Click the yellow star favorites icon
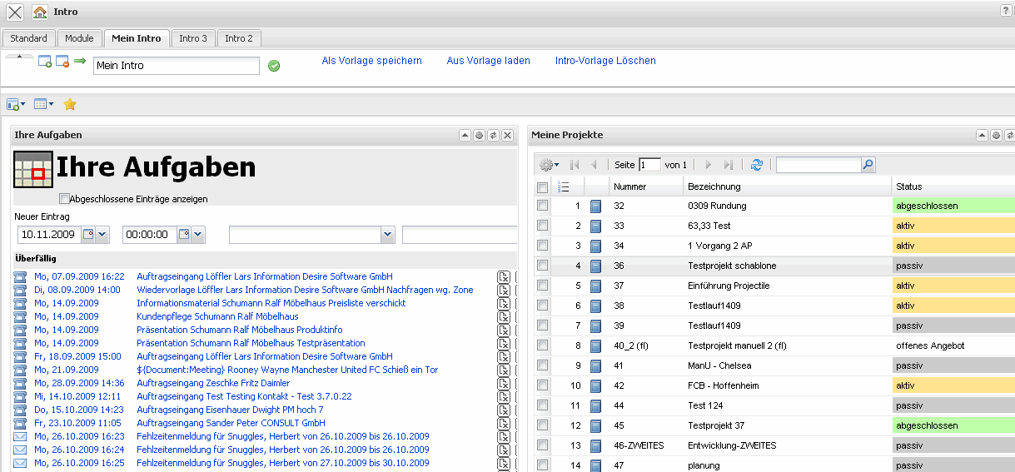This screenshot has height=472, width=1015. tap(70, 104)
